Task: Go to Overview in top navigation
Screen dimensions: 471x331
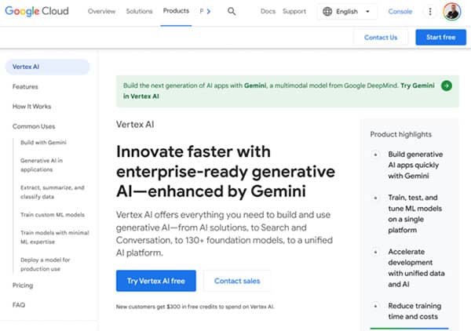Action: pyautogui.click(x=101, y=12)
